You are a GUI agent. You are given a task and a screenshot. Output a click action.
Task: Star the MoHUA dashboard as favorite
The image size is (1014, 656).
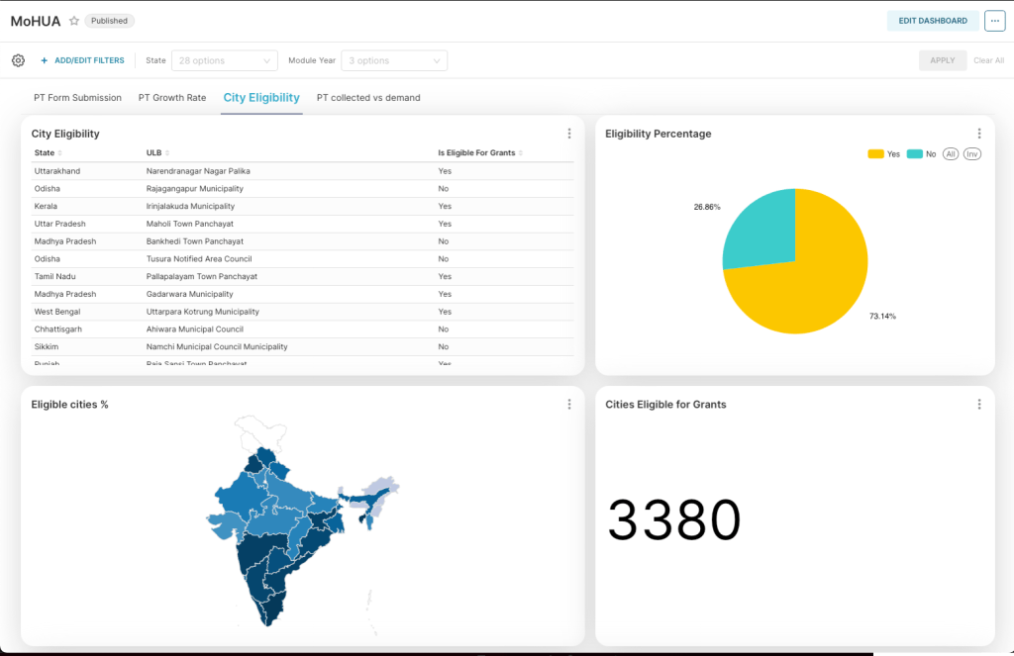pyautogui.click(x=74, y=21)
